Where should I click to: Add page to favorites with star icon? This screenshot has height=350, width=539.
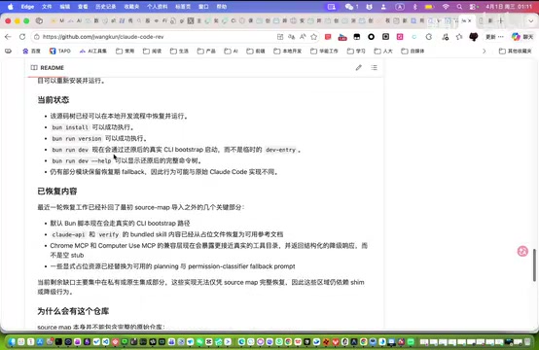tap(314, 37)
